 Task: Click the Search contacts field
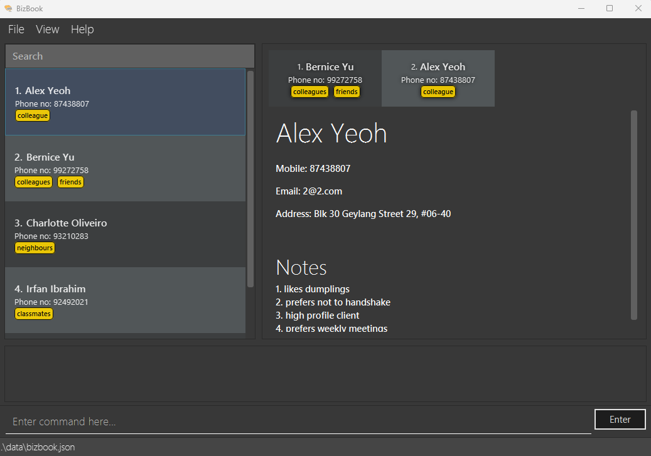(x=129, y=56)
